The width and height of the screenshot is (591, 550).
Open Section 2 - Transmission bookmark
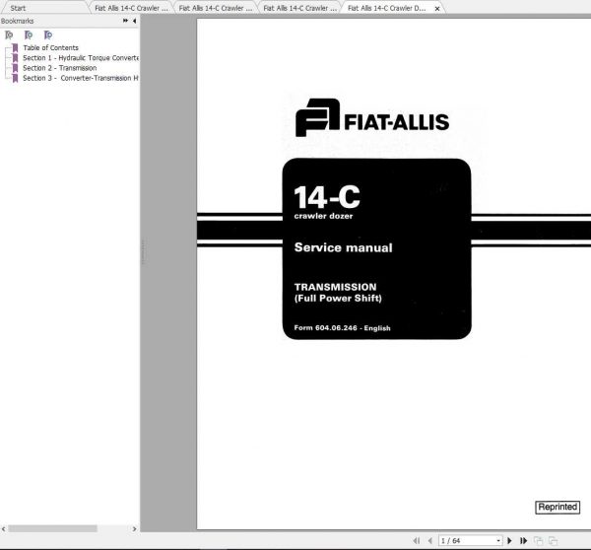coord(59,68)
